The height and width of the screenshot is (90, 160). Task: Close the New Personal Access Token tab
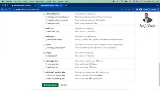pyautogui.click(x=62, y=5)
